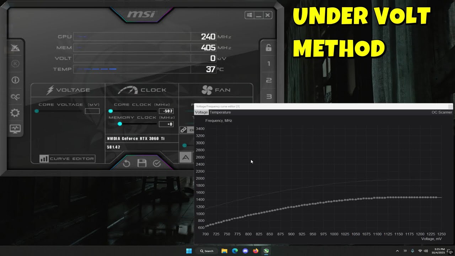Screen dimensions: 455x256
Task: Adjust the core voltage slider handle
Action: (37, 111)
